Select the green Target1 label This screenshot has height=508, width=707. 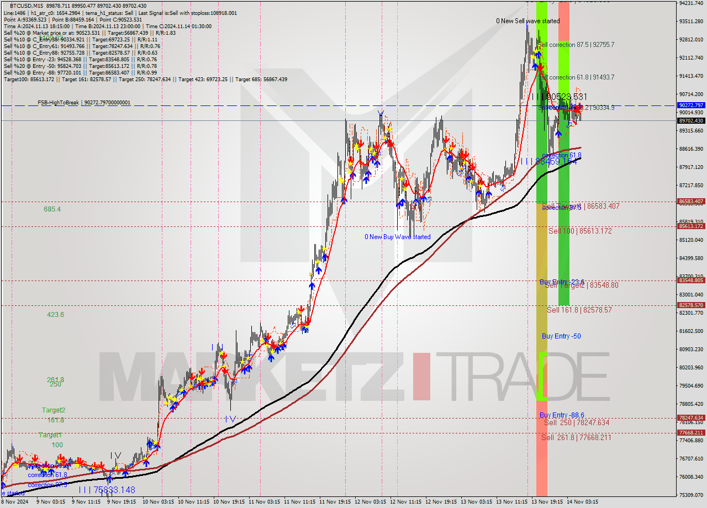[50, 436]
